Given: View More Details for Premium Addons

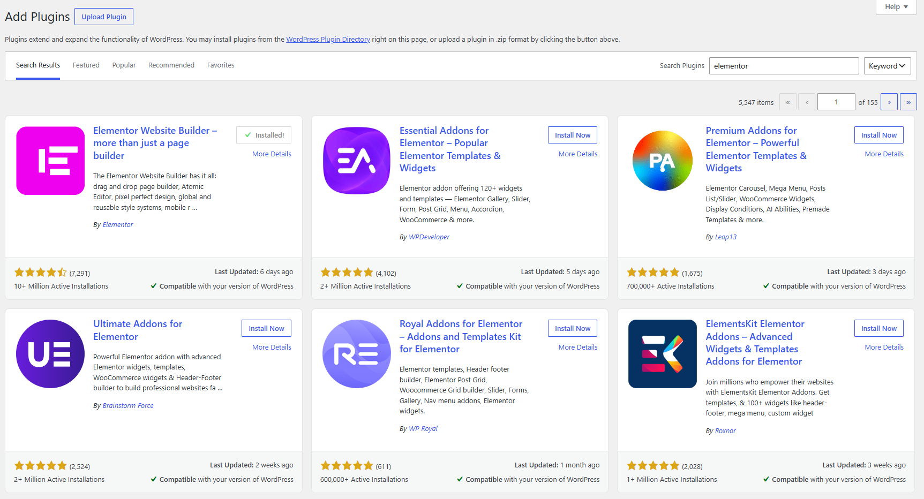Looking at the screenshot, I should click(x=884, y=154).
